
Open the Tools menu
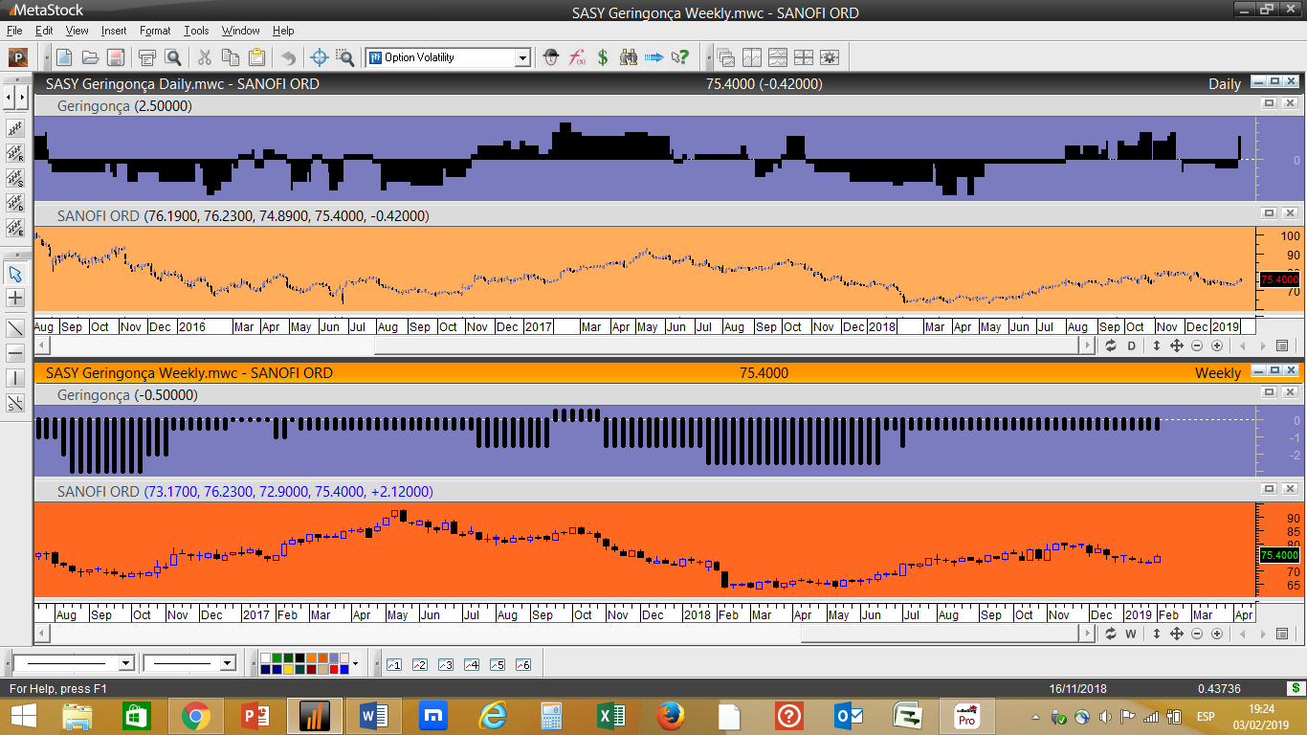(x=196, y=31)
